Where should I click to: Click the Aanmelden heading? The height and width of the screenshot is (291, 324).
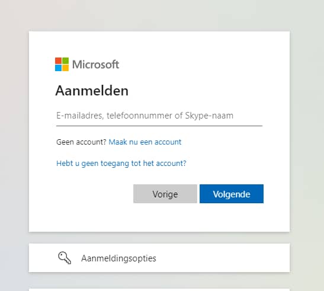point(92,91)
